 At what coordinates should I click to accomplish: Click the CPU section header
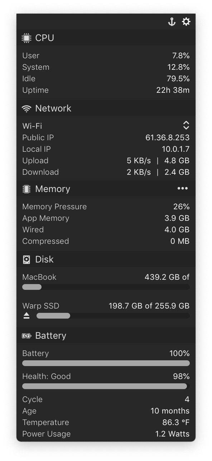(106, 38)
